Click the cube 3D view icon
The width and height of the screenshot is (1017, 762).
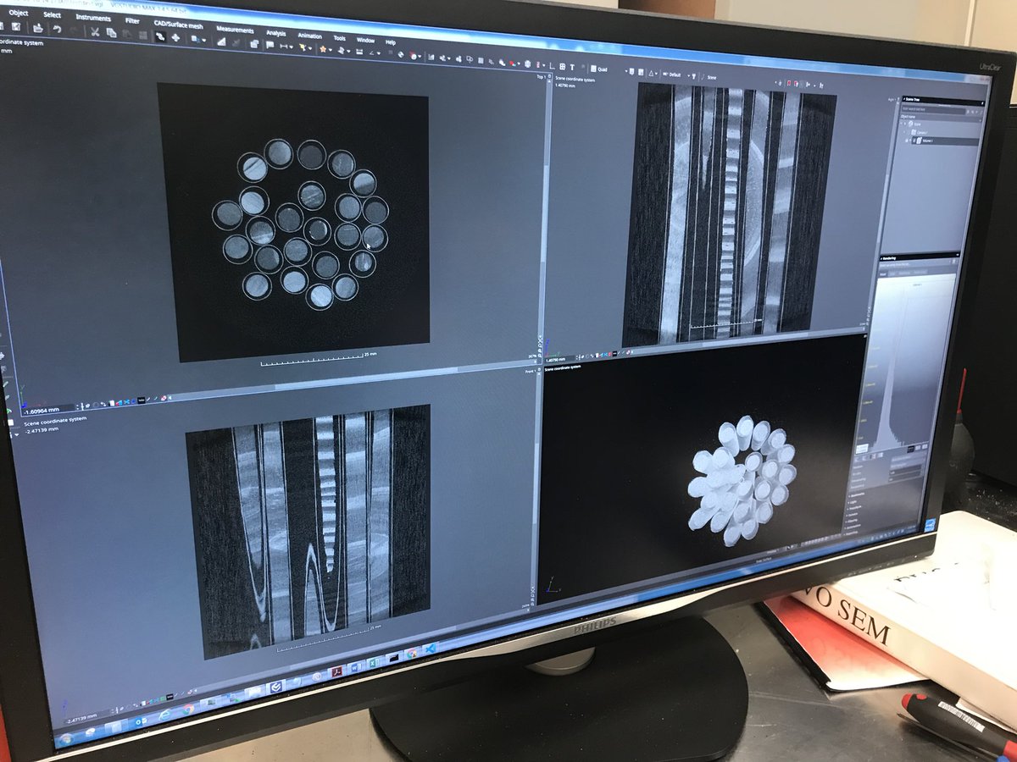pyautogui.click(x=527, y=64)
